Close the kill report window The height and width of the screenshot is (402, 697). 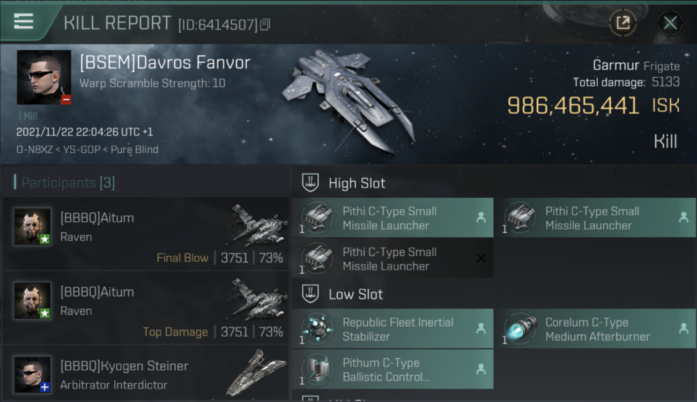click(670, 23)
